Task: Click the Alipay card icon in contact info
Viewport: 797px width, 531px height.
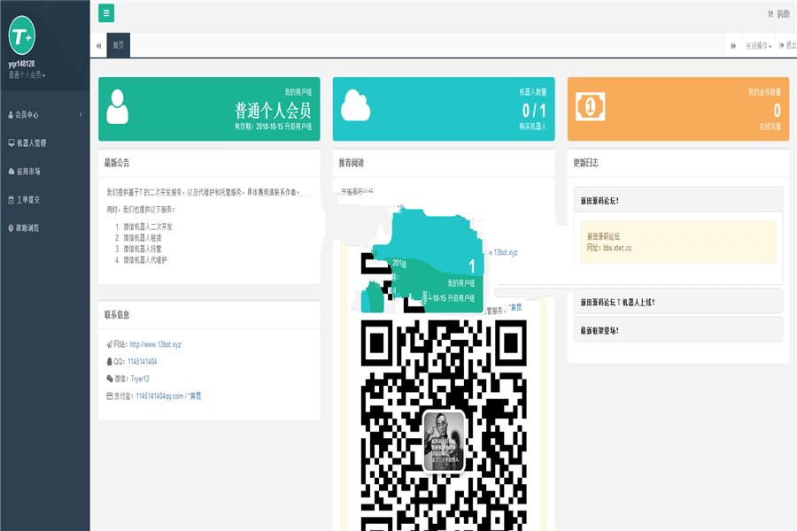Action: 109,396
